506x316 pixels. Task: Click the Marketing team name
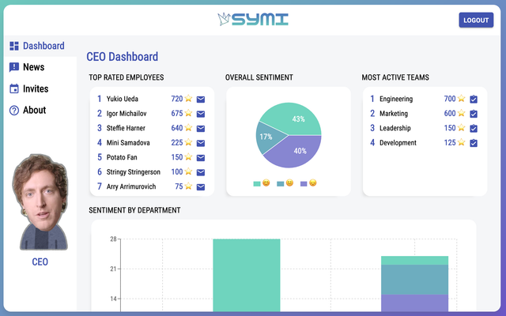click(x=394, y=114)
